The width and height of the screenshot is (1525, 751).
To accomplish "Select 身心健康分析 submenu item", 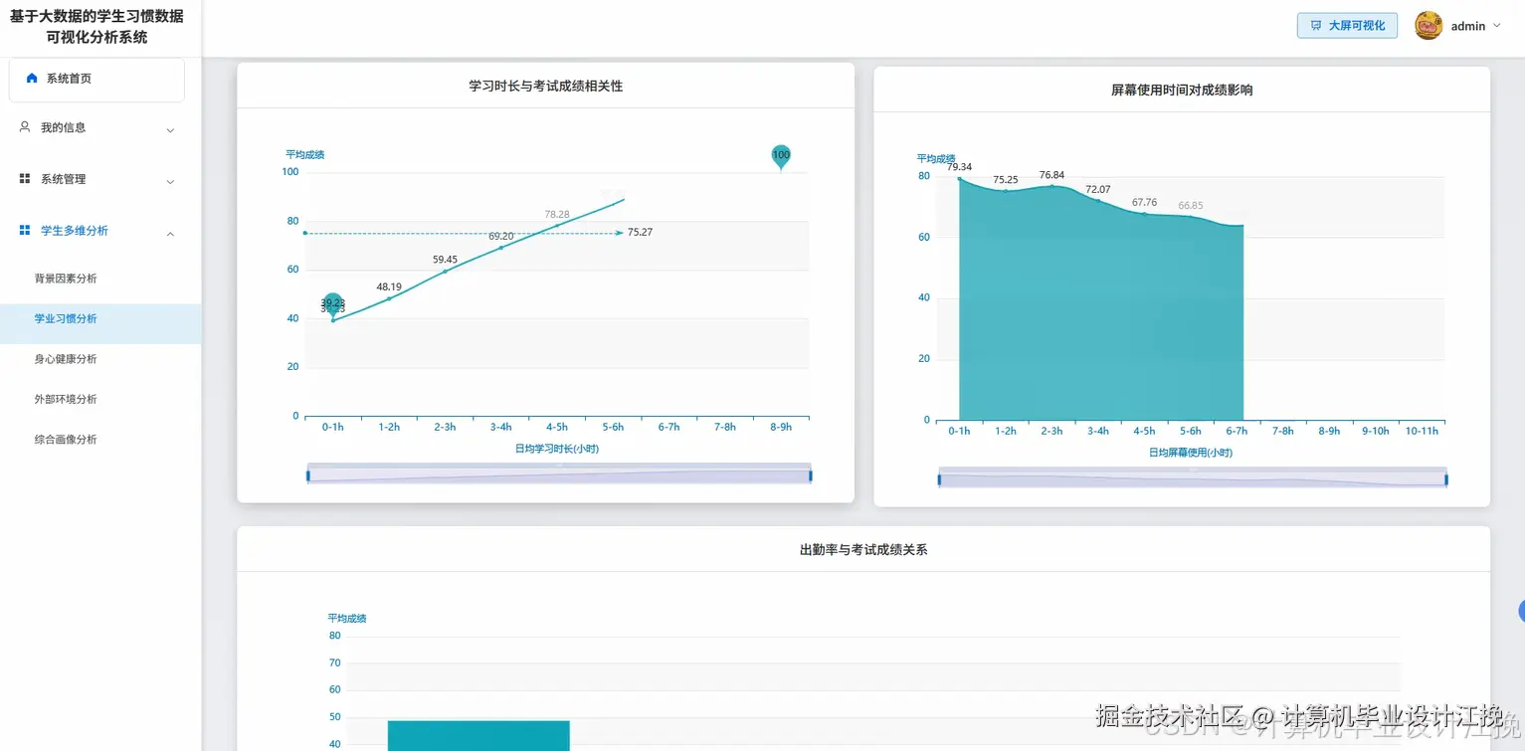I will (x=66, y=359).
